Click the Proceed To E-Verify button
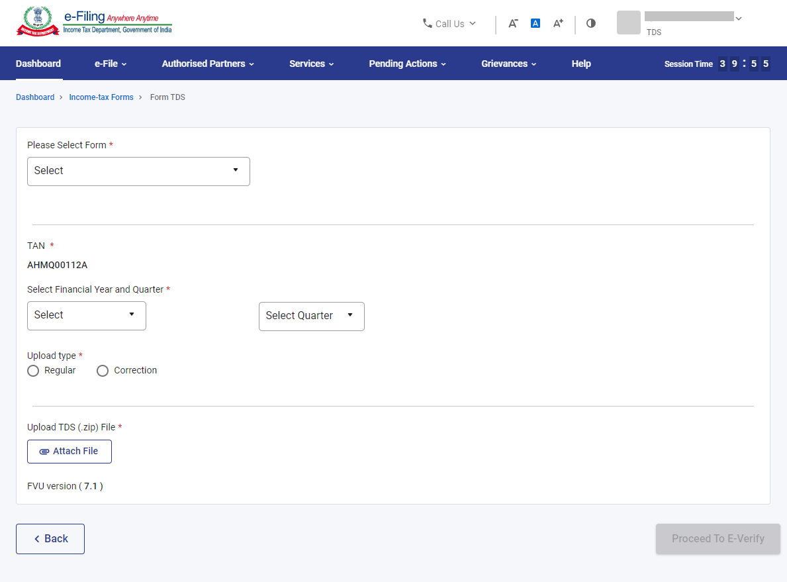 click(x=718, y=539)
